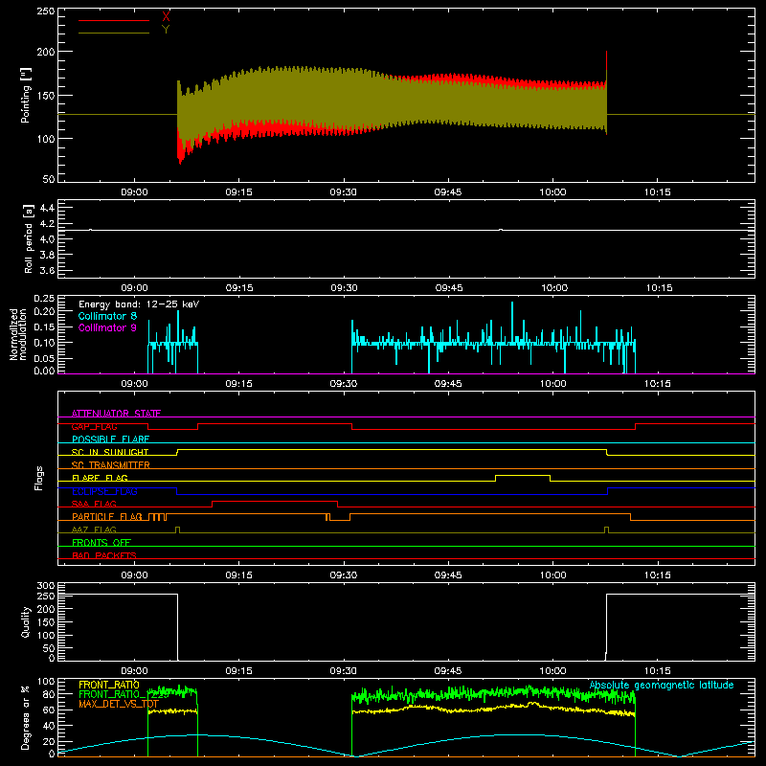Click the POSSIBLE_FLARE flag label
The image size is (766, 766).
[x=110, y=439]
